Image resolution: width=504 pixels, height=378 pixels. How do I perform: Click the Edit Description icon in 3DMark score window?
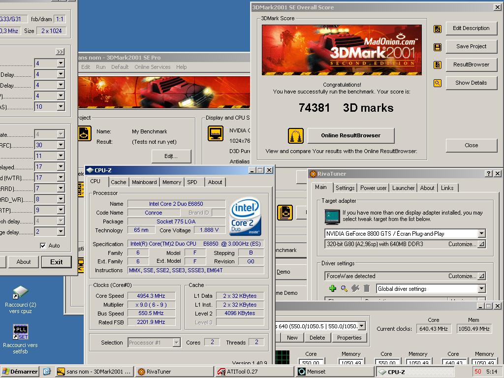[438, 29]
